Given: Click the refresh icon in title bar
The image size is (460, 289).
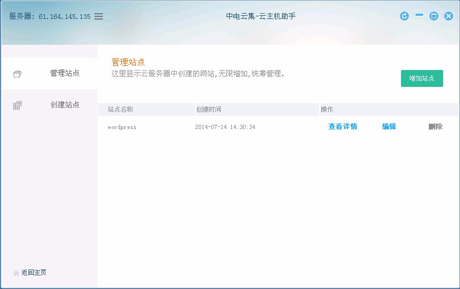Looking at the screenshot, I should click(x=404, y=16).
